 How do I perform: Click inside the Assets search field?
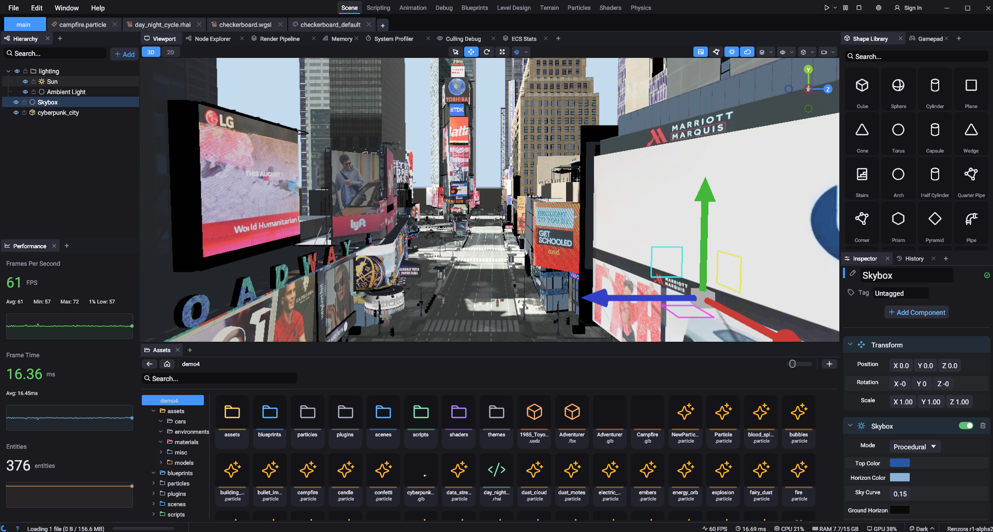(219, 378)
